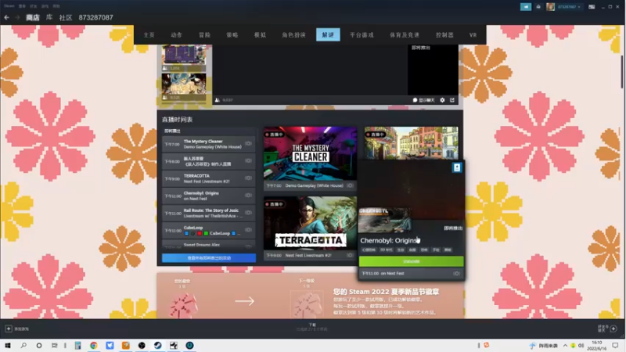Click the blue view all upcoming events button

(209, 258)
